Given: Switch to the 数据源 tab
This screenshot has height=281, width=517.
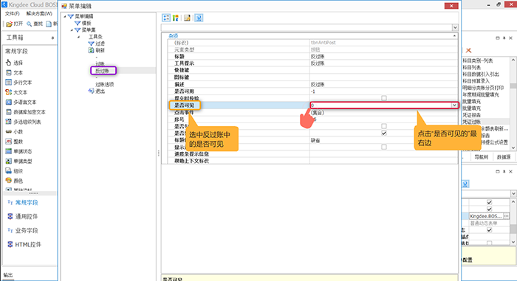Looking at the screenshot, I should tap(504, 157).
